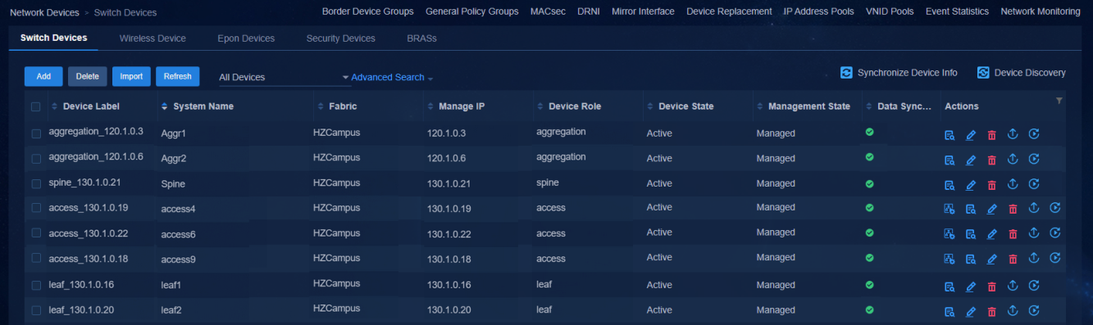Viewport: 1093px width, 325px height.
Task: Click the upload arrow icon for Aggr2
Action: 1013,159
